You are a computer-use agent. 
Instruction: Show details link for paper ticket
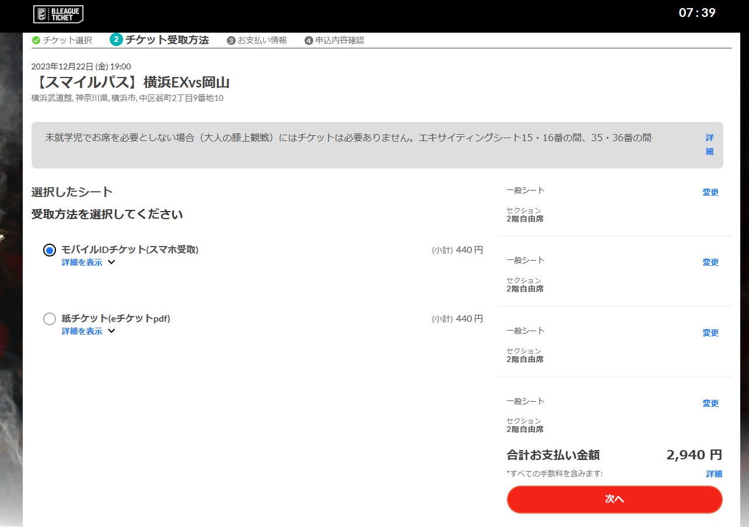pos(82,331)
